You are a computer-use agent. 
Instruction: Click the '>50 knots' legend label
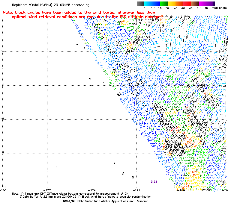219,8
